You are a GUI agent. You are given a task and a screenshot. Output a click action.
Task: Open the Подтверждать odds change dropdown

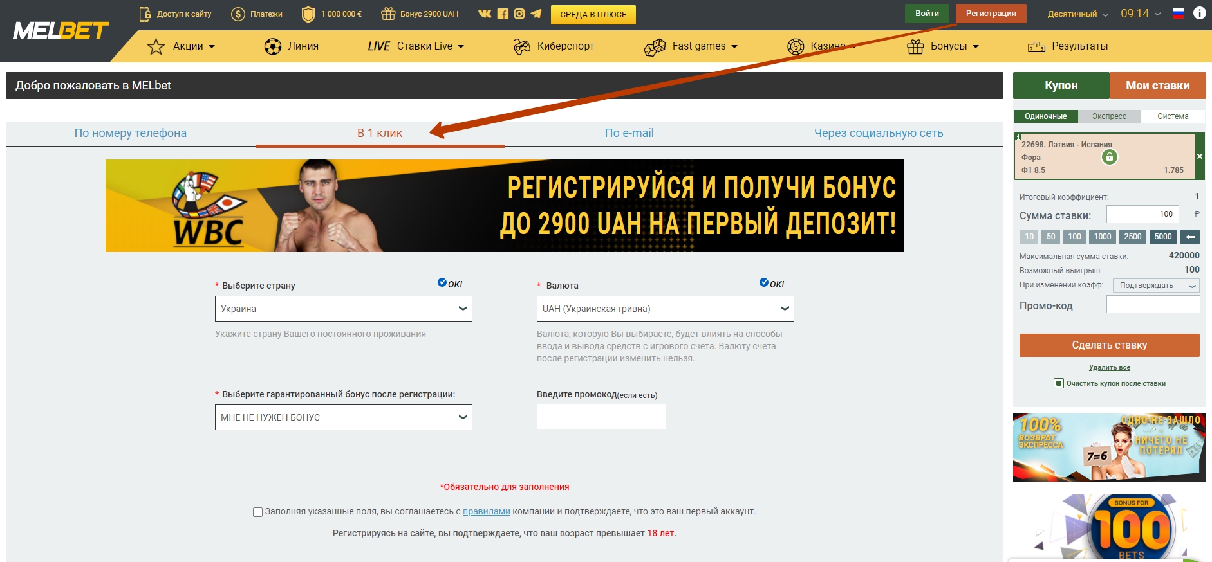[1156, 286]
